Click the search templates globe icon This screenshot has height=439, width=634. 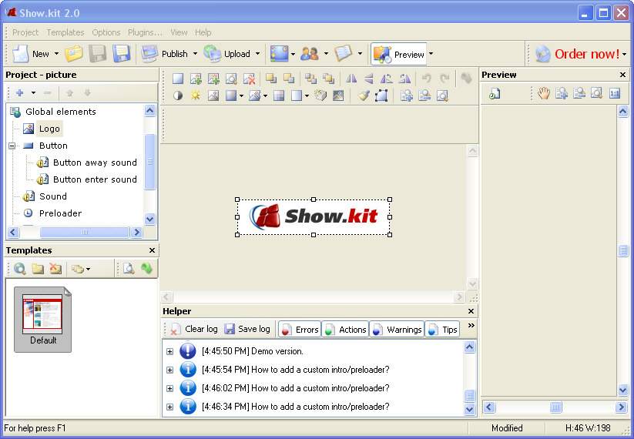pyautogui.click(x=20, y=269)
